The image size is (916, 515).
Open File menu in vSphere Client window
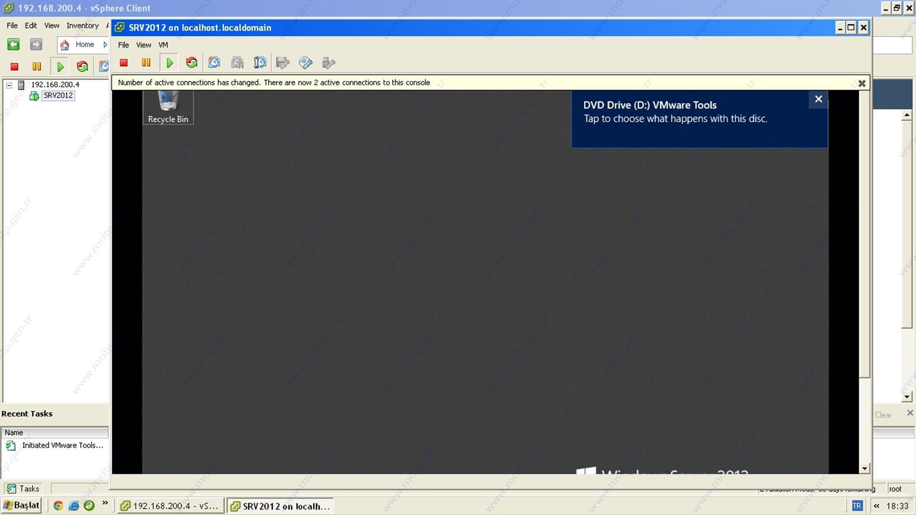(12, 26)
